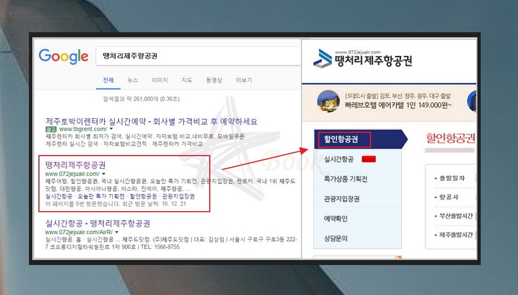This screenshot has height=295, width=518.
Task: Click the red badge next to 실시간항공
Action: [x=369, y=159]
